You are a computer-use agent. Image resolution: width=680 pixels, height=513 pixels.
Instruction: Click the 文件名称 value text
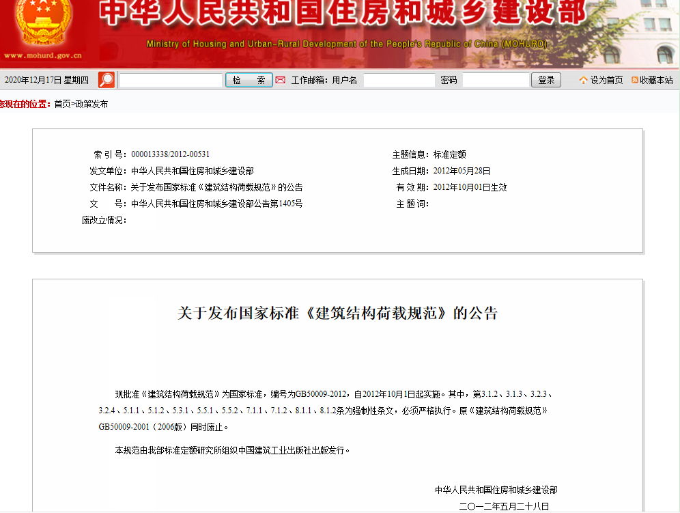[x=217, y=187]
